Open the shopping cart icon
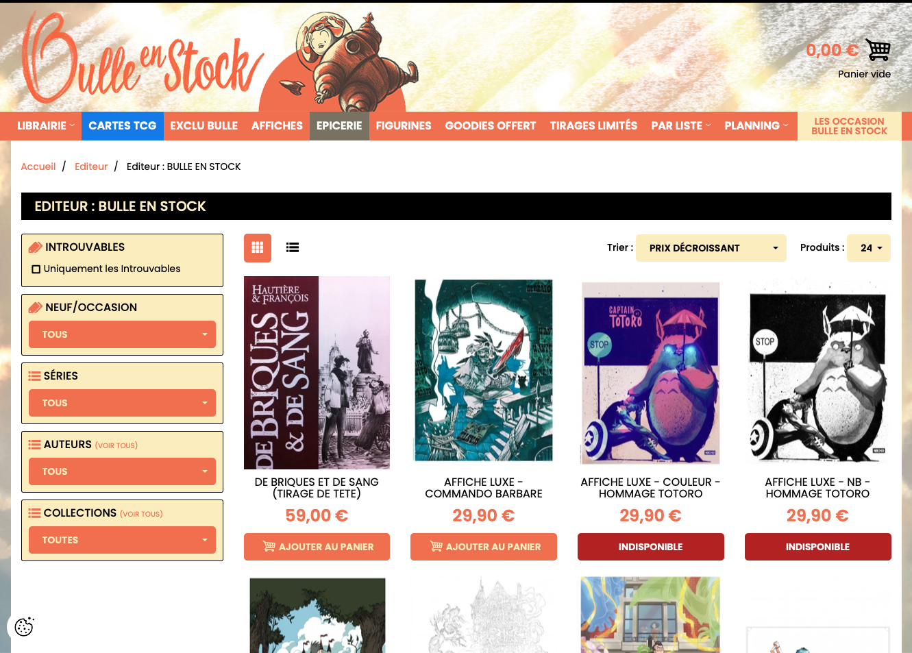This screenshot has height=653, width=912. tap(878, 50)
